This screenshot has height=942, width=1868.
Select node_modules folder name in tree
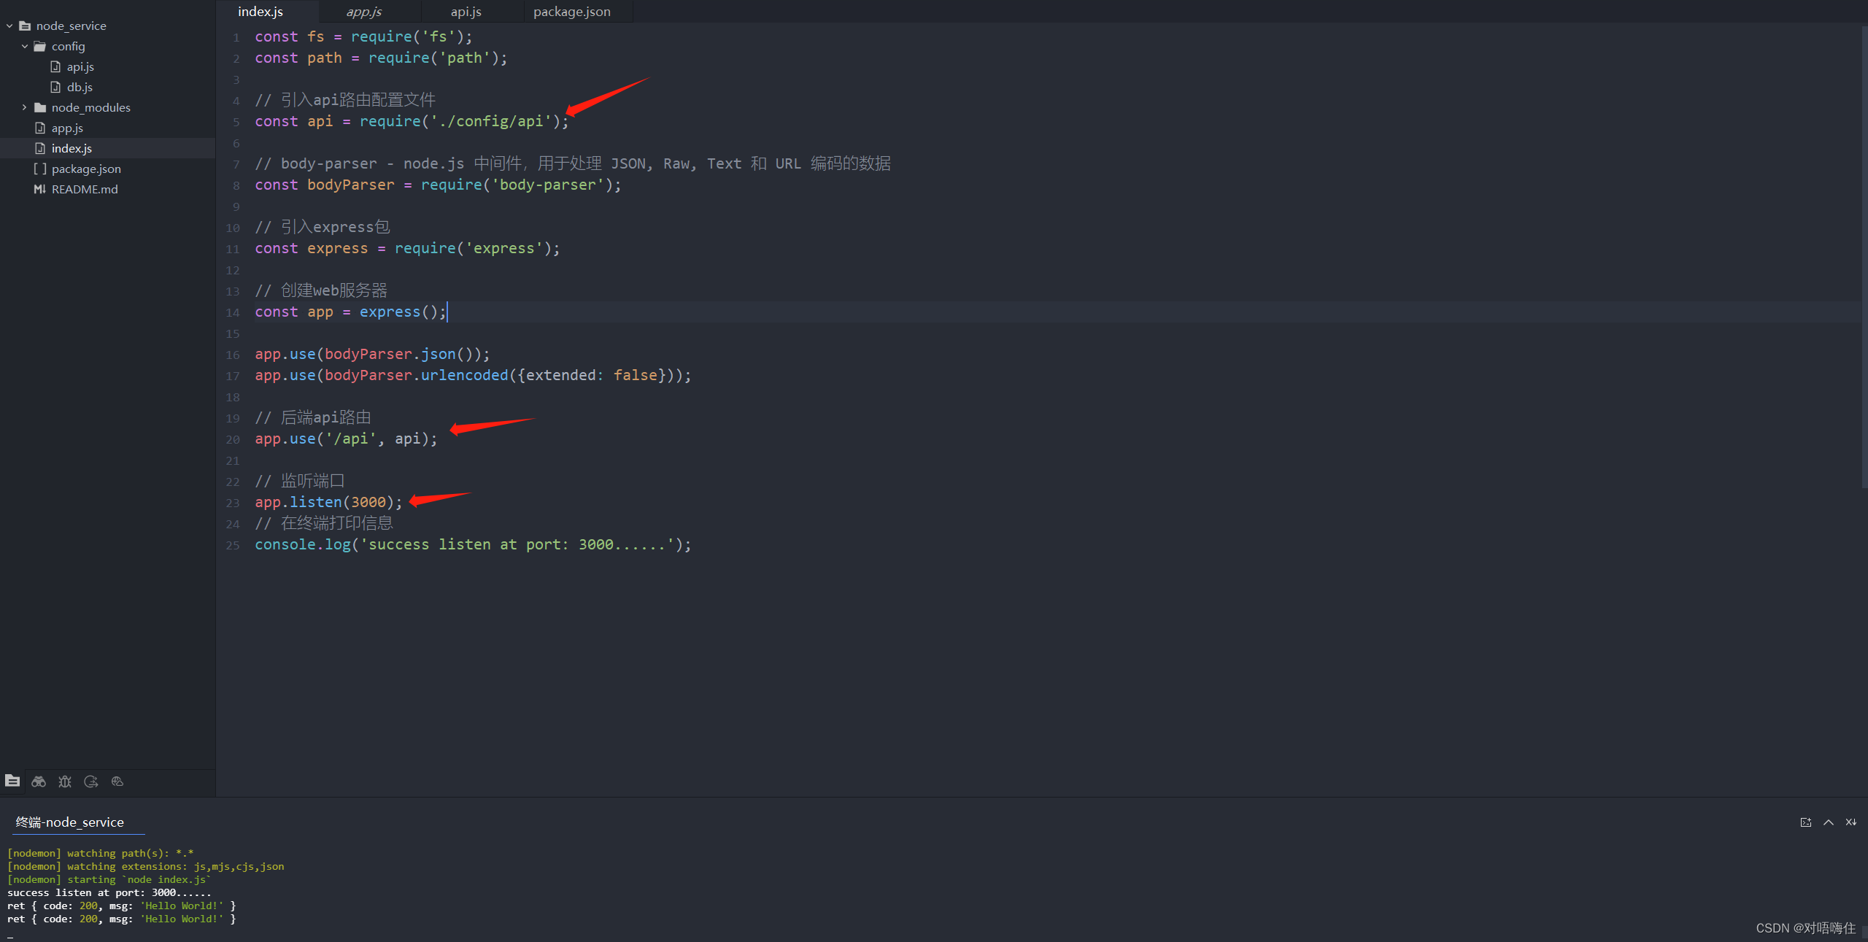click(90, 107)
